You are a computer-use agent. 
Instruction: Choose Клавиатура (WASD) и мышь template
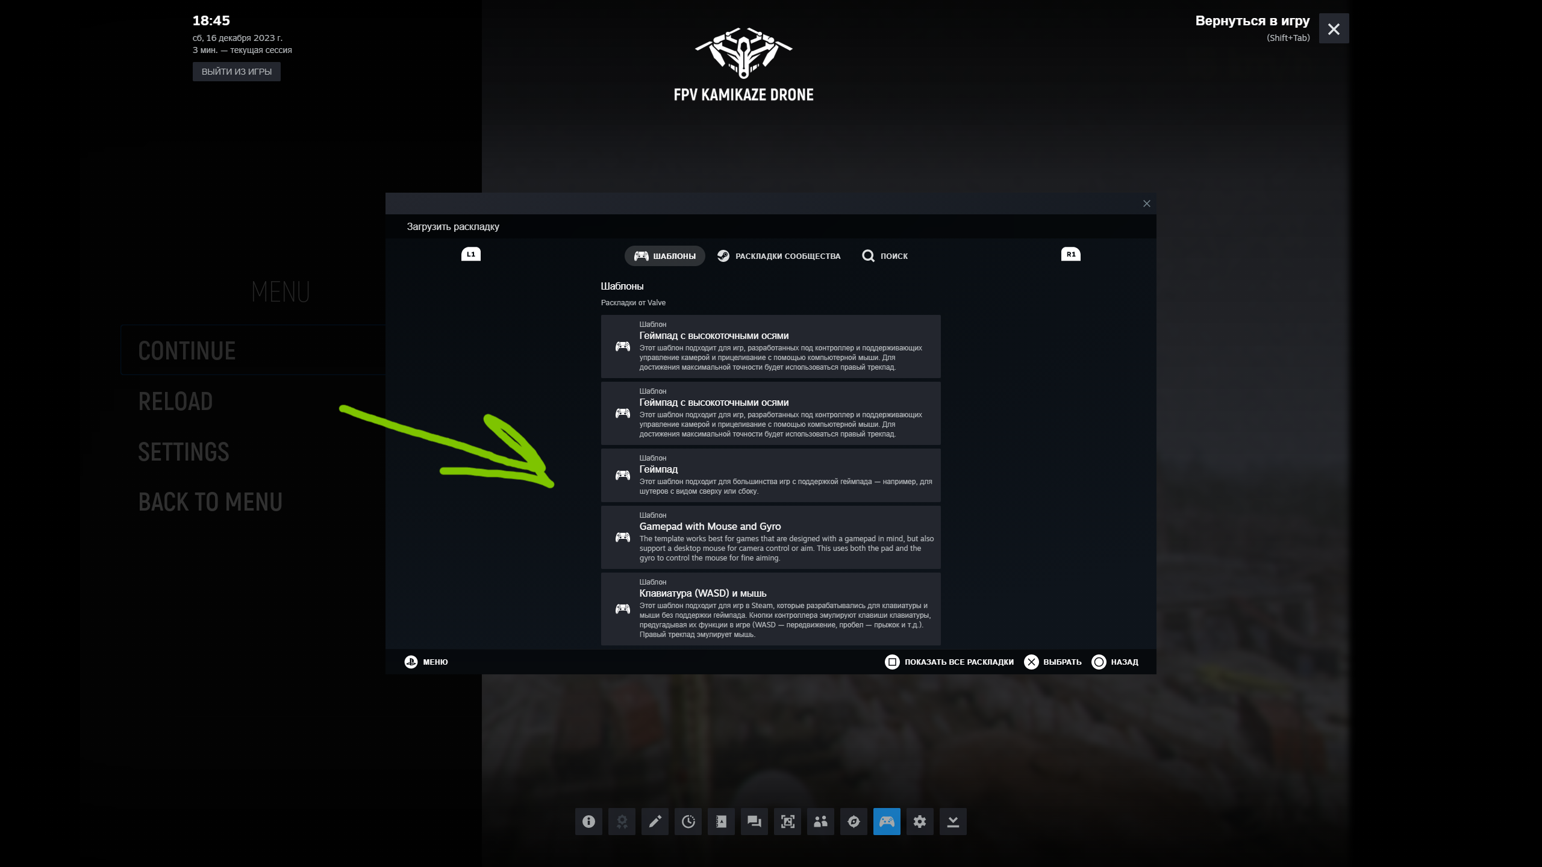[770, 609]
